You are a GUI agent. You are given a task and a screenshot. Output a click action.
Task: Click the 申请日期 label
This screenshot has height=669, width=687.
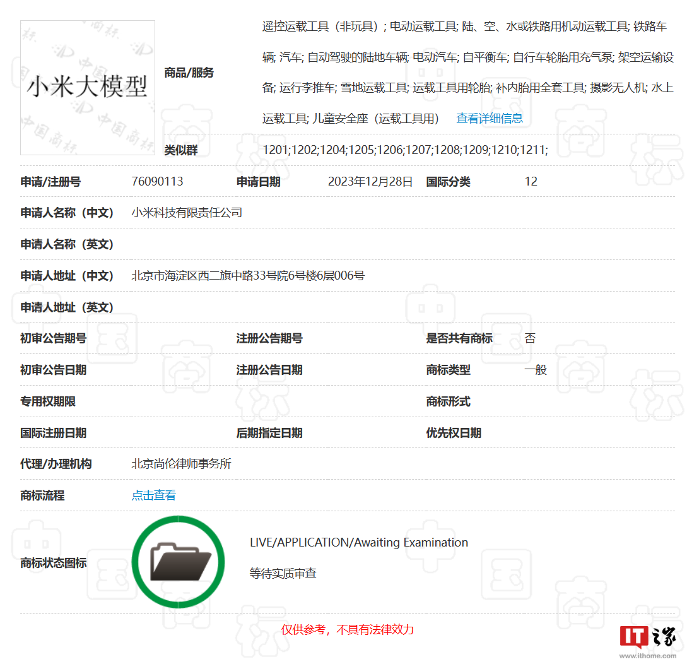point(259,182)
